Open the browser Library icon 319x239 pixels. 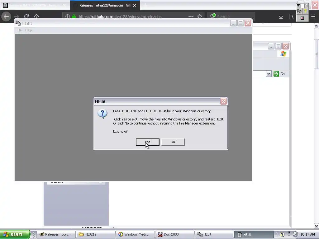(291, 17)
